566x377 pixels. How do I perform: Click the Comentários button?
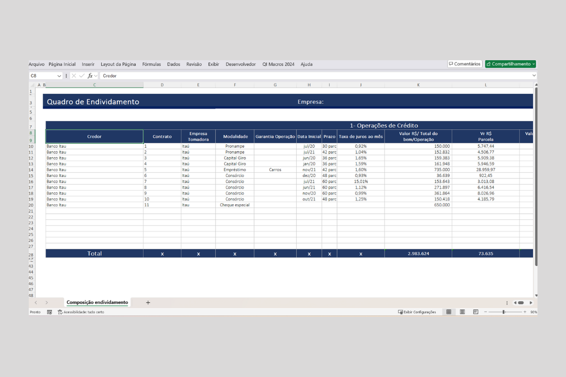click(x=465, y=64)
